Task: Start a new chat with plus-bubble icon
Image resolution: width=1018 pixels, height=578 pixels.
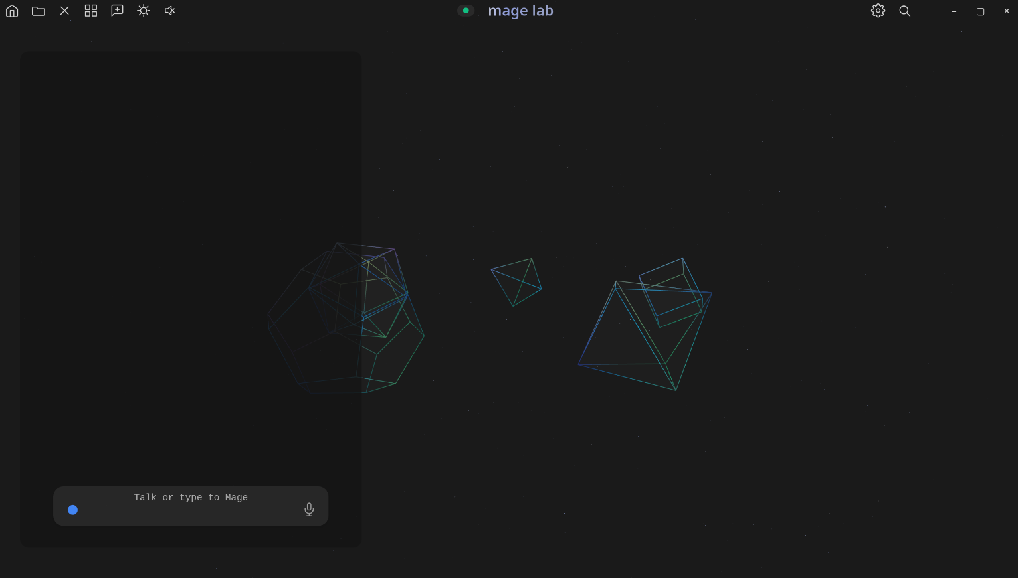Action: (117, 11)
